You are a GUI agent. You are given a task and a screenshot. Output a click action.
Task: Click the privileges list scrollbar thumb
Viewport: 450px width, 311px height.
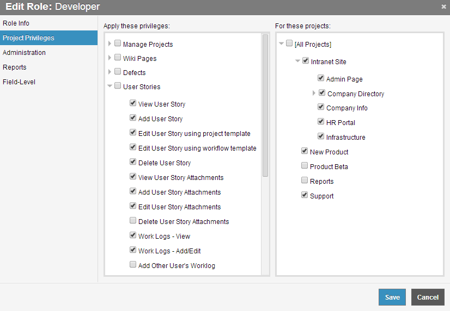coord(265,105)
